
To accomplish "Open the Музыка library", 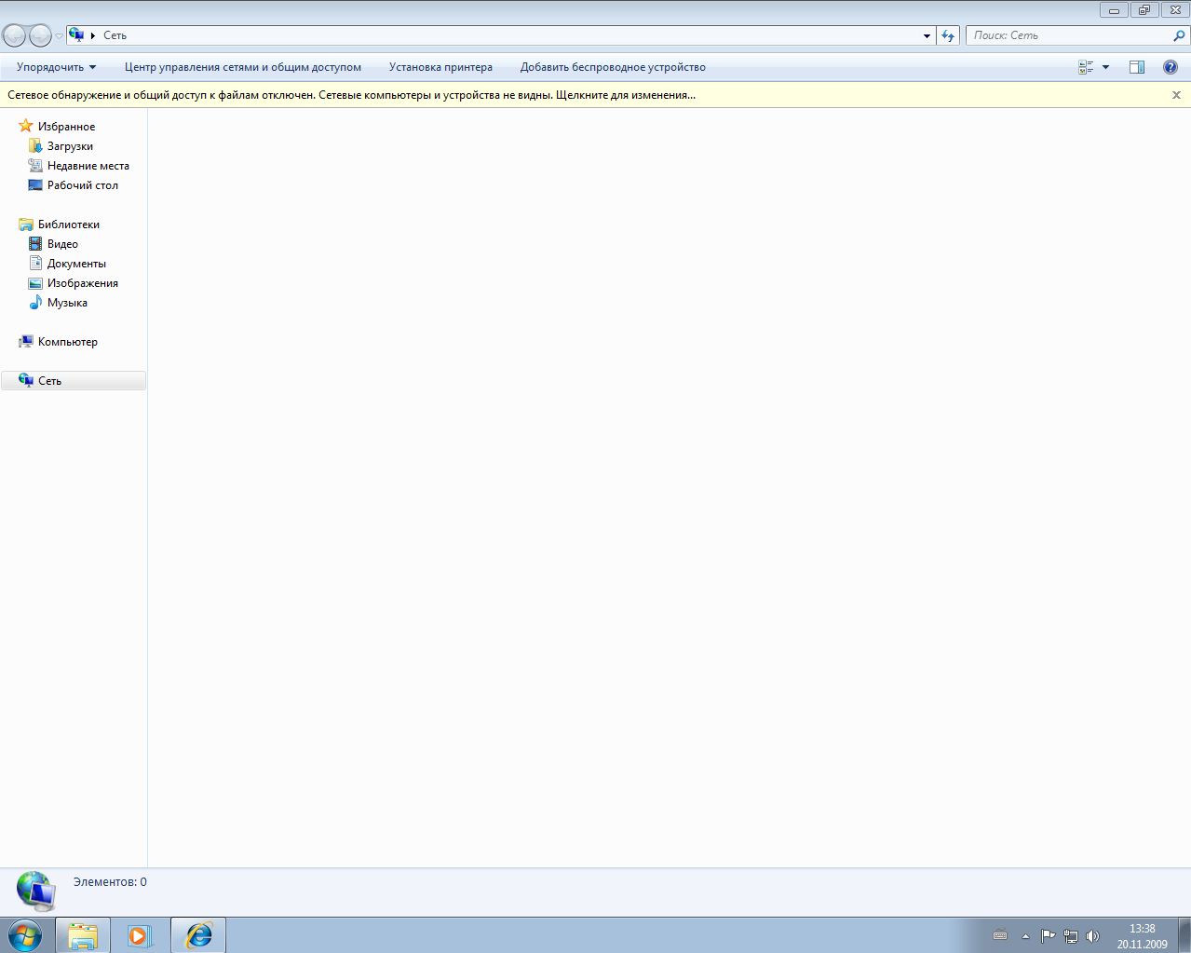I will coord(67,303).
